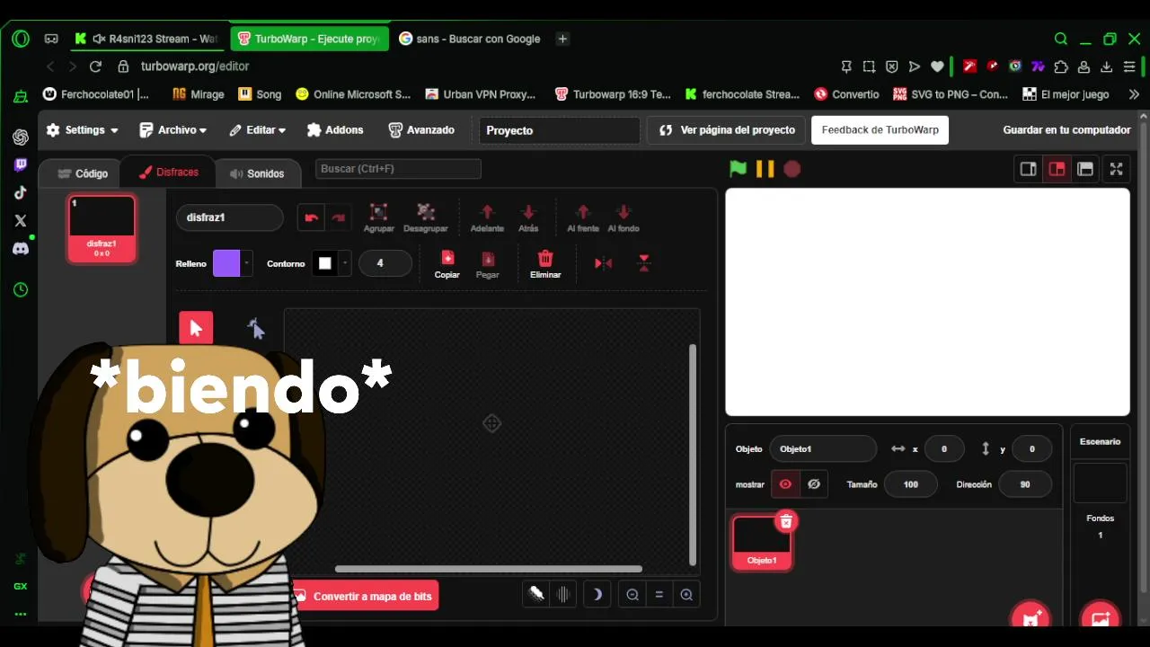Image resolution: width=1150 pixels, height=647 pixels.
Task: Enter full screen stage mode
Action: 1116,169
